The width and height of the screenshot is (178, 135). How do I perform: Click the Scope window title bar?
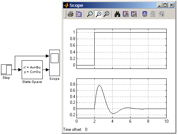pyautogui.click(x=119, y=5)
